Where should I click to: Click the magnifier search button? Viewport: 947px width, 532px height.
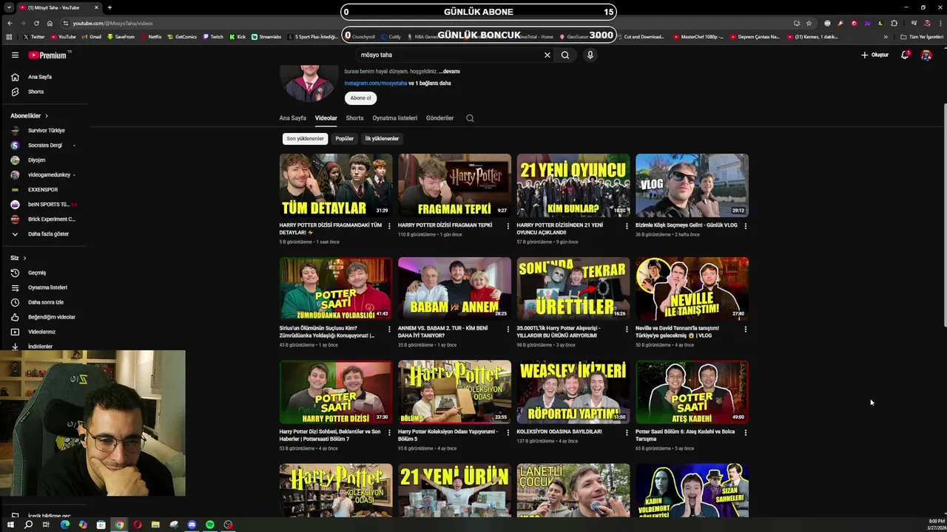click(565, 55)
